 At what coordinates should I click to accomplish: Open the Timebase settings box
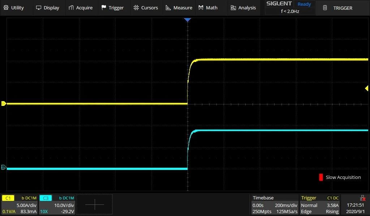(274, 204)
